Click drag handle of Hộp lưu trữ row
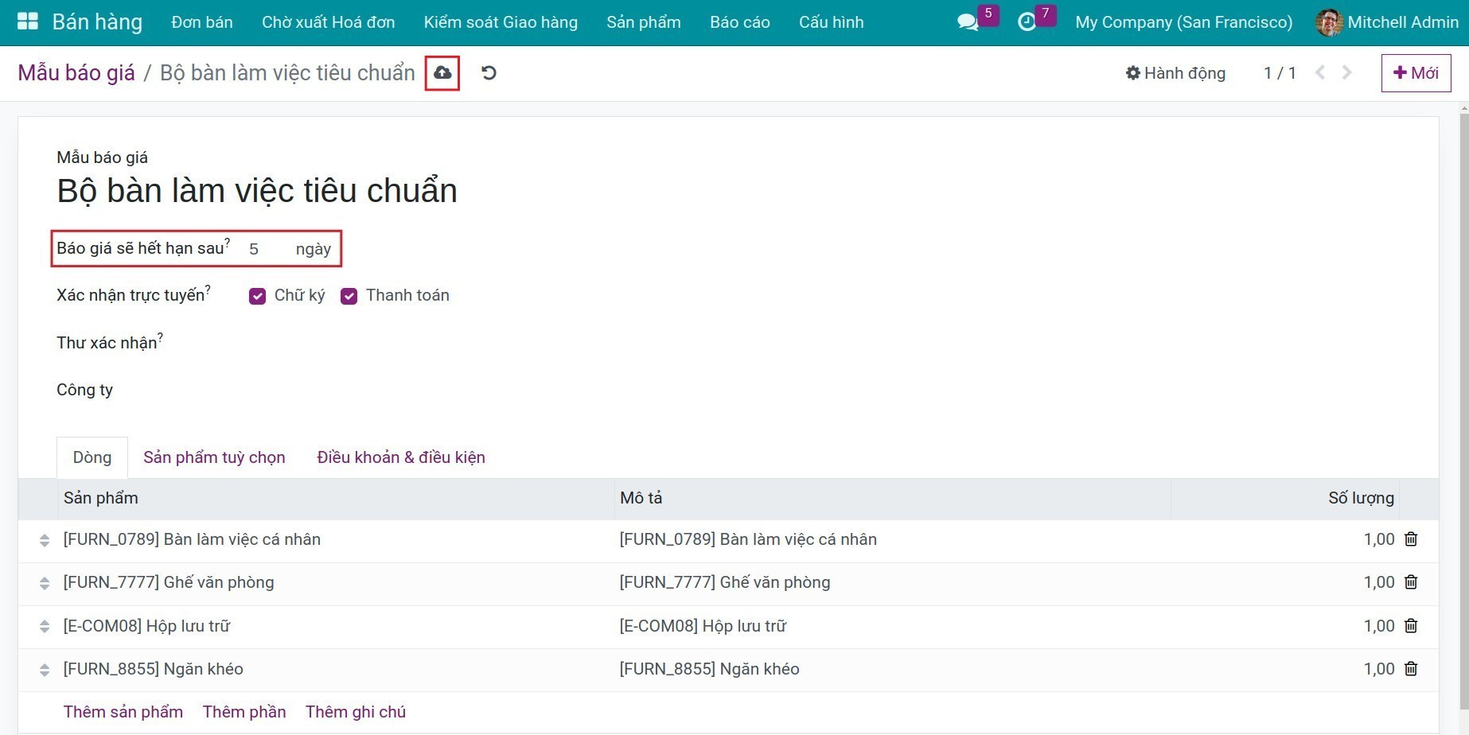 [x=45, y=627]
